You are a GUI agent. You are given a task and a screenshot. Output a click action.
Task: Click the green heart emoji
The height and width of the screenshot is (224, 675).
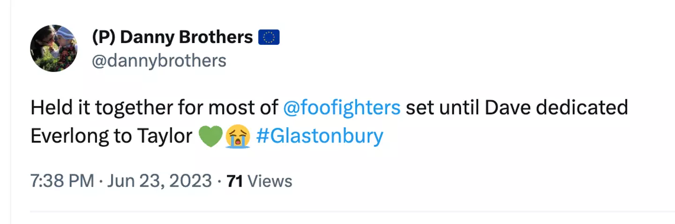pos(210,137)
